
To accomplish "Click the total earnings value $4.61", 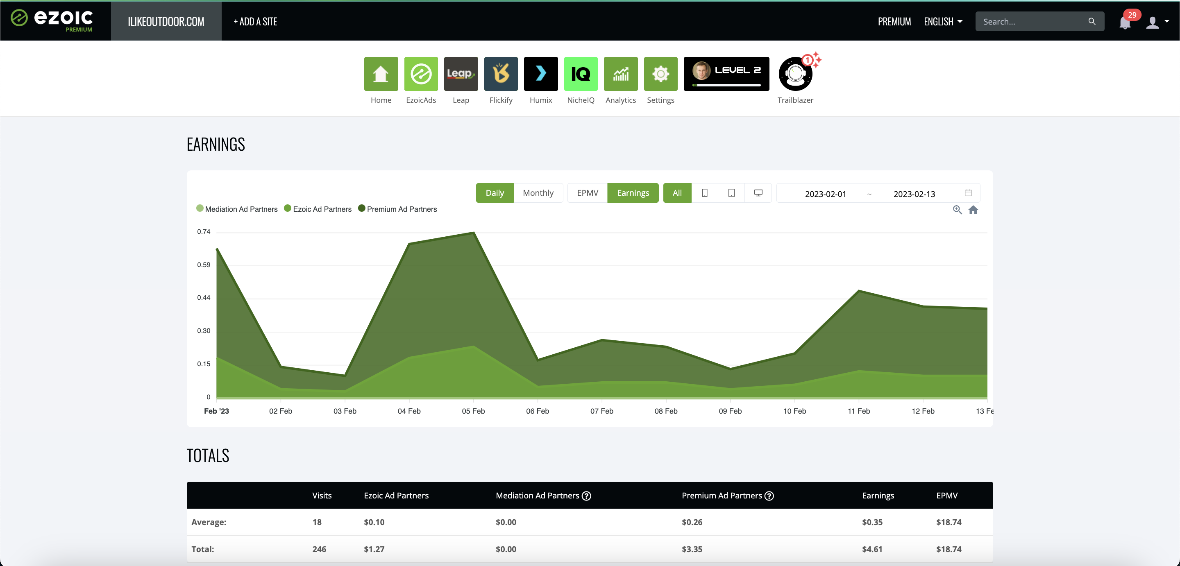I will tap(872, 549).
